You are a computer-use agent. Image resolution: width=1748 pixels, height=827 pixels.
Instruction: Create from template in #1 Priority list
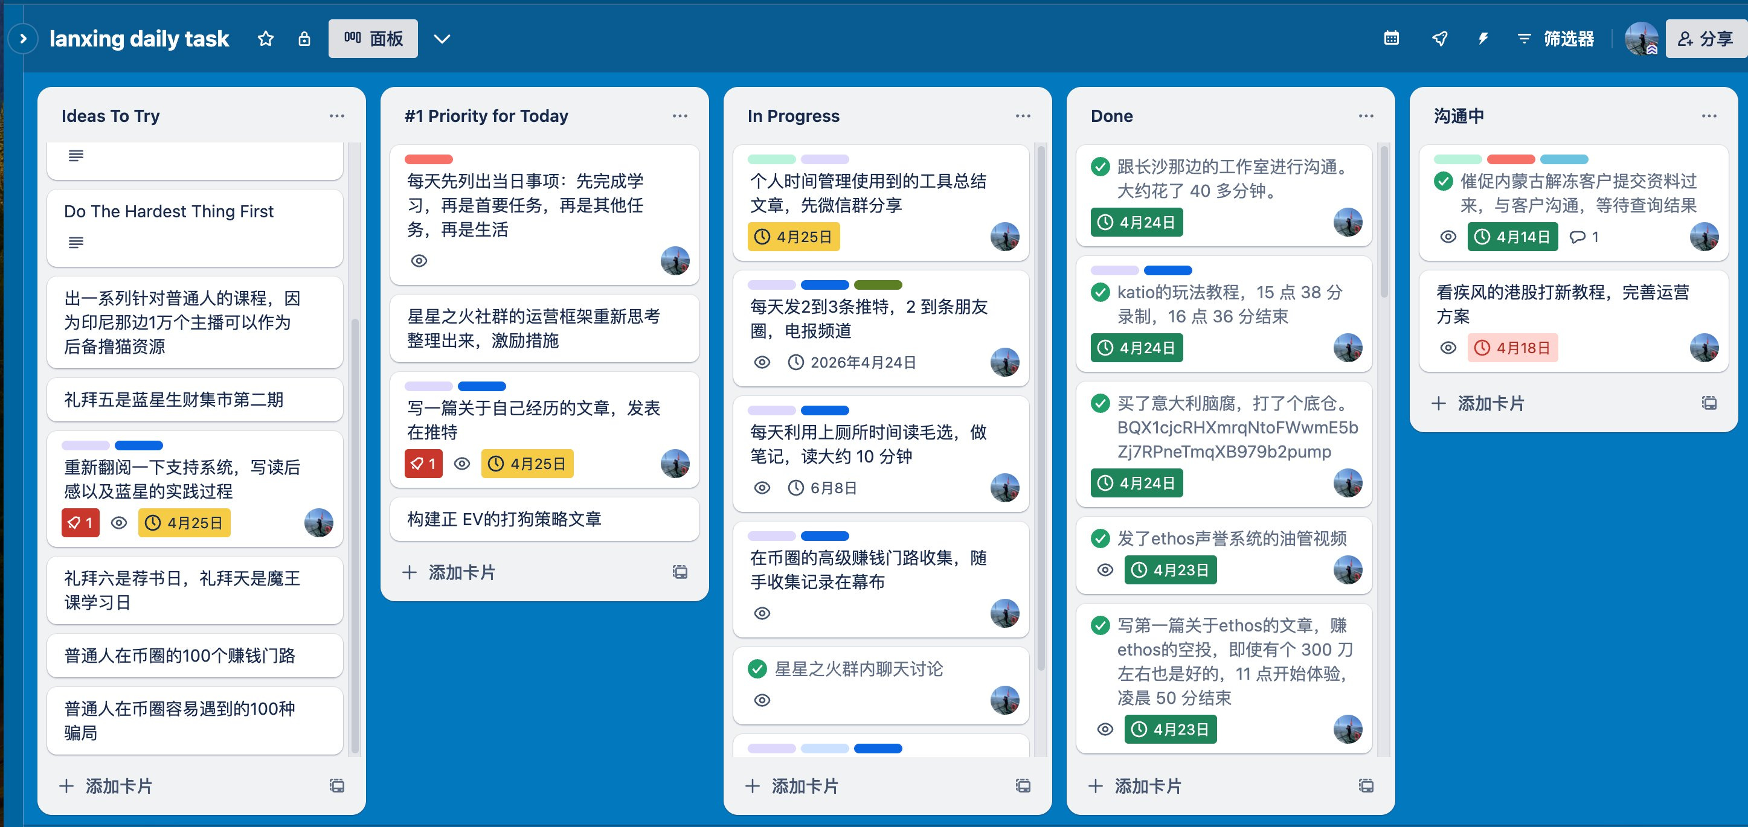(x=680, y=572)
